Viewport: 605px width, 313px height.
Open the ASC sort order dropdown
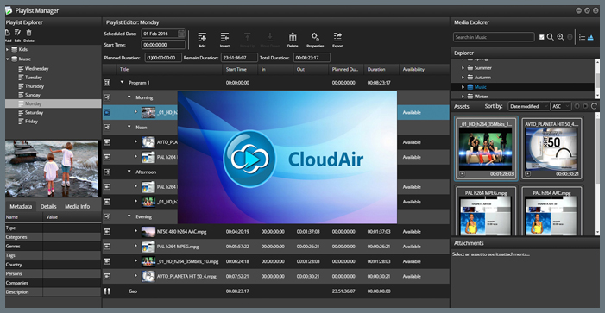tap(561, 106)
